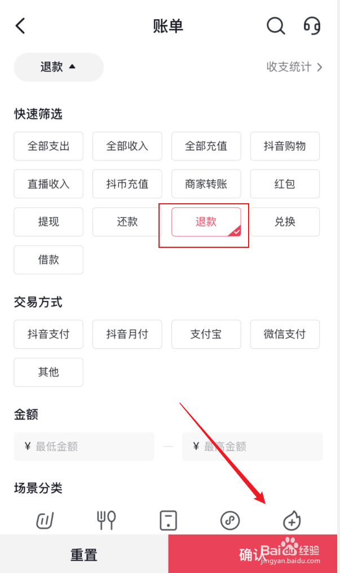Choose the phone device scene category icon
Image resolution: width=340 pixels, height=573 pixels.
(168, 520)
